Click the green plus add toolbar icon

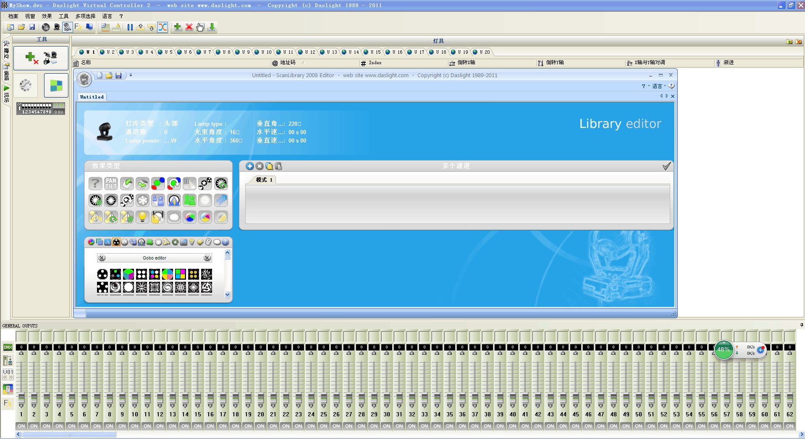(178, 27)
